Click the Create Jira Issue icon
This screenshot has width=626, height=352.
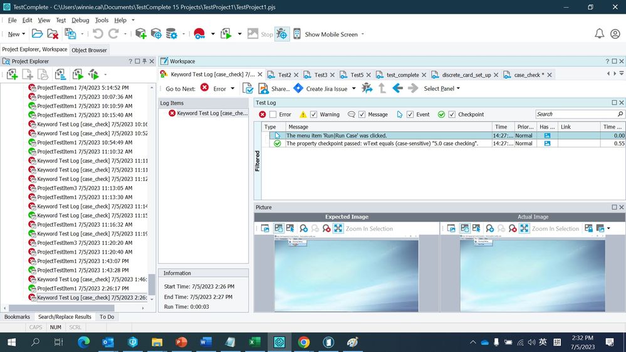coord(298,88)
